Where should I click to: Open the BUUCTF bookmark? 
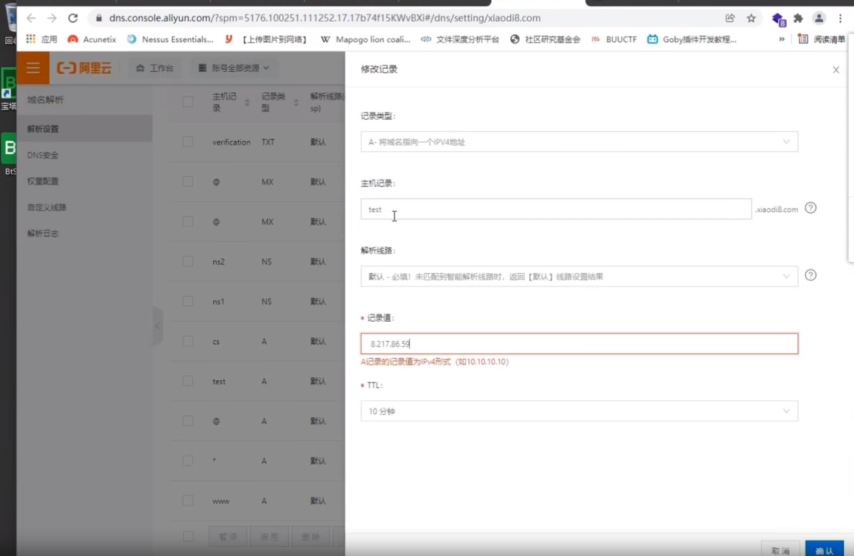pyautogui.click(x=614, y=39)
